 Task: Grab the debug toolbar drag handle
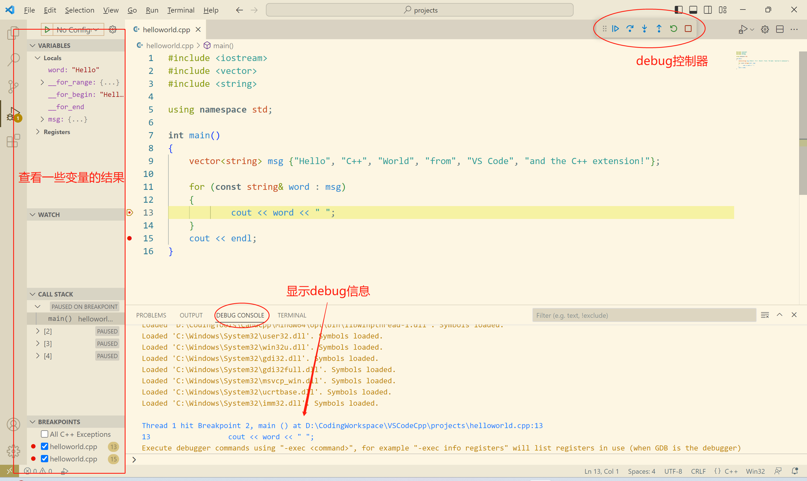point(605,29)
